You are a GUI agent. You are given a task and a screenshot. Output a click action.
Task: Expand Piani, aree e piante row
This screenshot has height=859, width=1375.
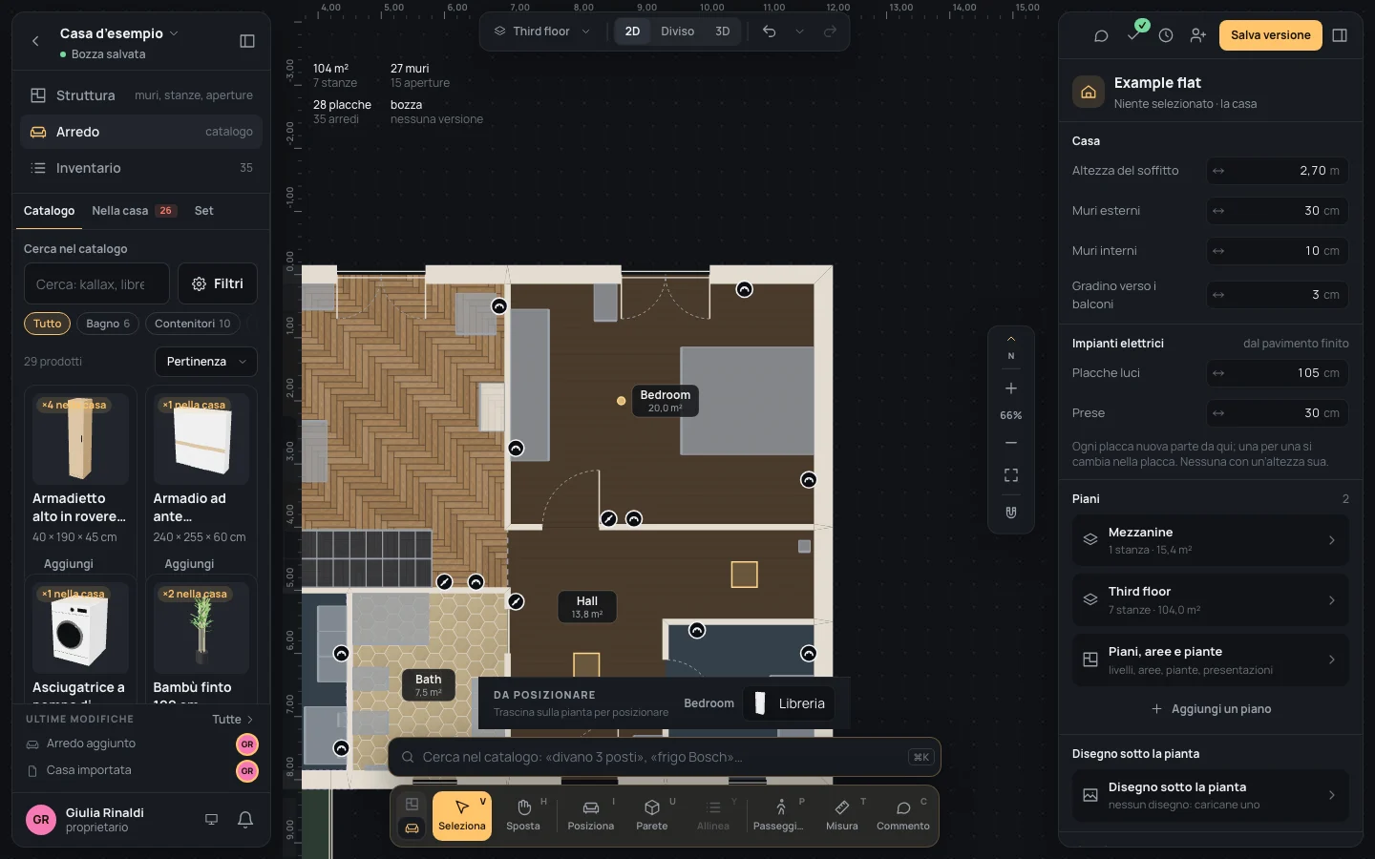1211,660
